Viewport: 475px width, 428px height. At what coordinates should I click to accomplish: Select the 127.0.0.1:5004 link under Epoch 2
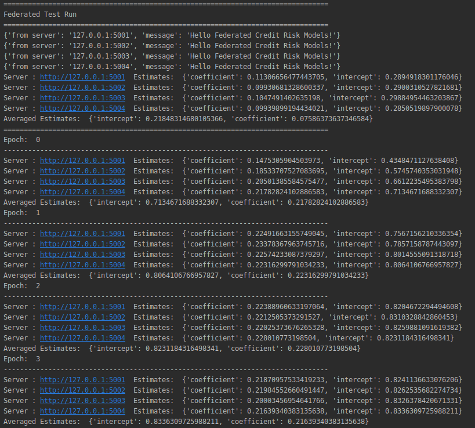(x=82, y=338)
